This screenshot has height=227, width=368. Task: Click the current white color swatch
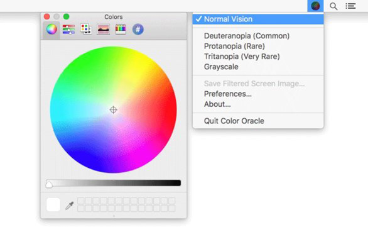point(53,204)
